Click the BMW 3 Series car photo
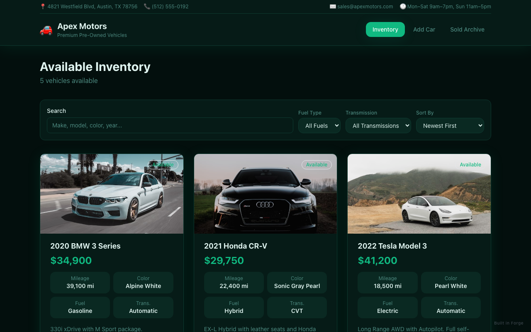Image resolution: width=531 pixels, height=332 pixels. pos(112,194)
